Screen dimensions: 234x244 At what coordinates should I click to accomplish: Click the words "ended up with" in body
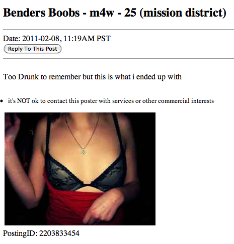pyautogui.click(x=159, y=77)
